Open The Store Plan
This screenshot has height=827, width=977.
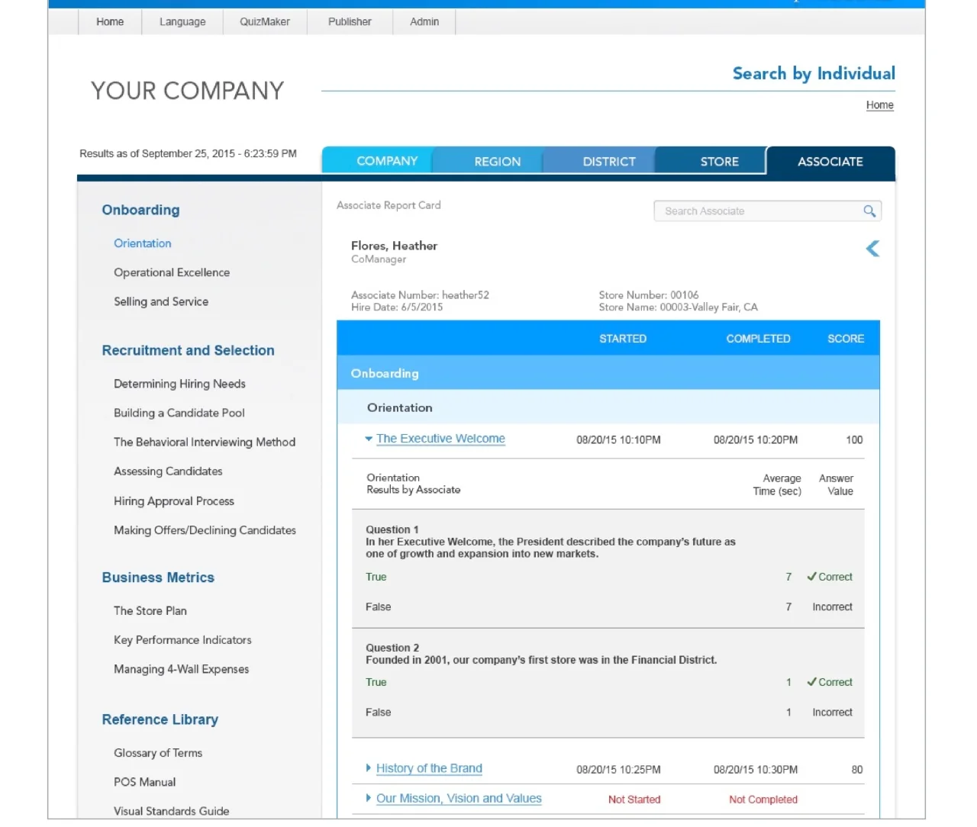pyautogui.click(x=150, y=611)
